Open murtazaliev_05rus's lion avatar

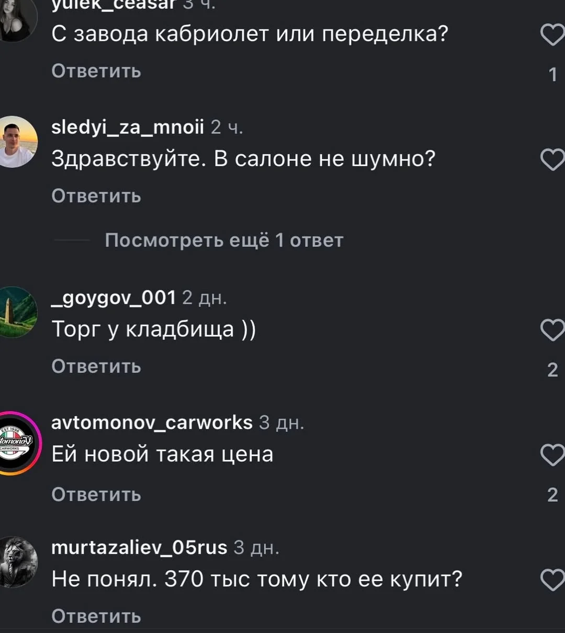pyautogui.click(x=17, y=562)
